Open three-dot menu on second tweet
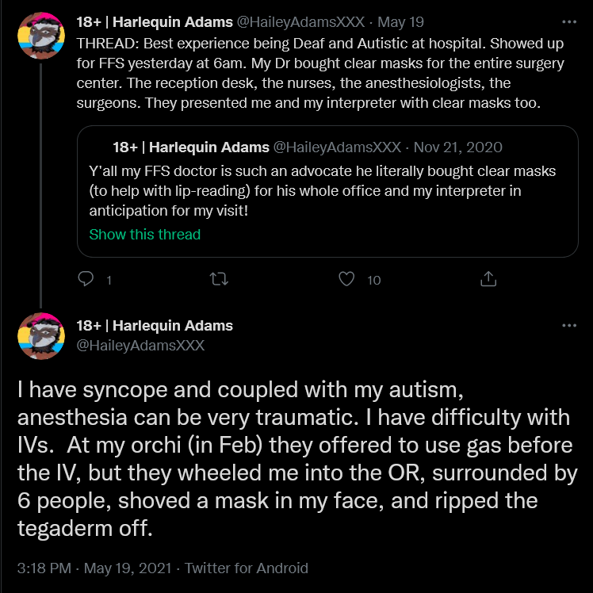The image size is (593, 593). click(x=569, y=325)
